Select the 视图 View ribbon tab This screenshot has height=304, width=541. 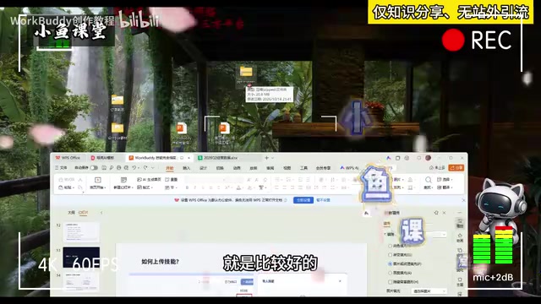(x=287, y=168)
